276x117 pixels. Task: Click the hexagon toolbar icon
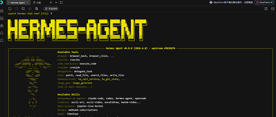click(30, 9)
